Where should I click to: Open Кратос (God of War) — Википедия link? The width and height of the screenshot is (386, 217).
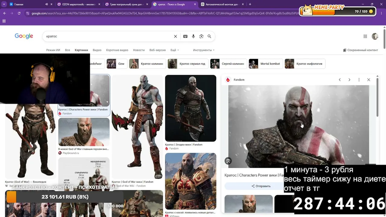click(26, 182)
